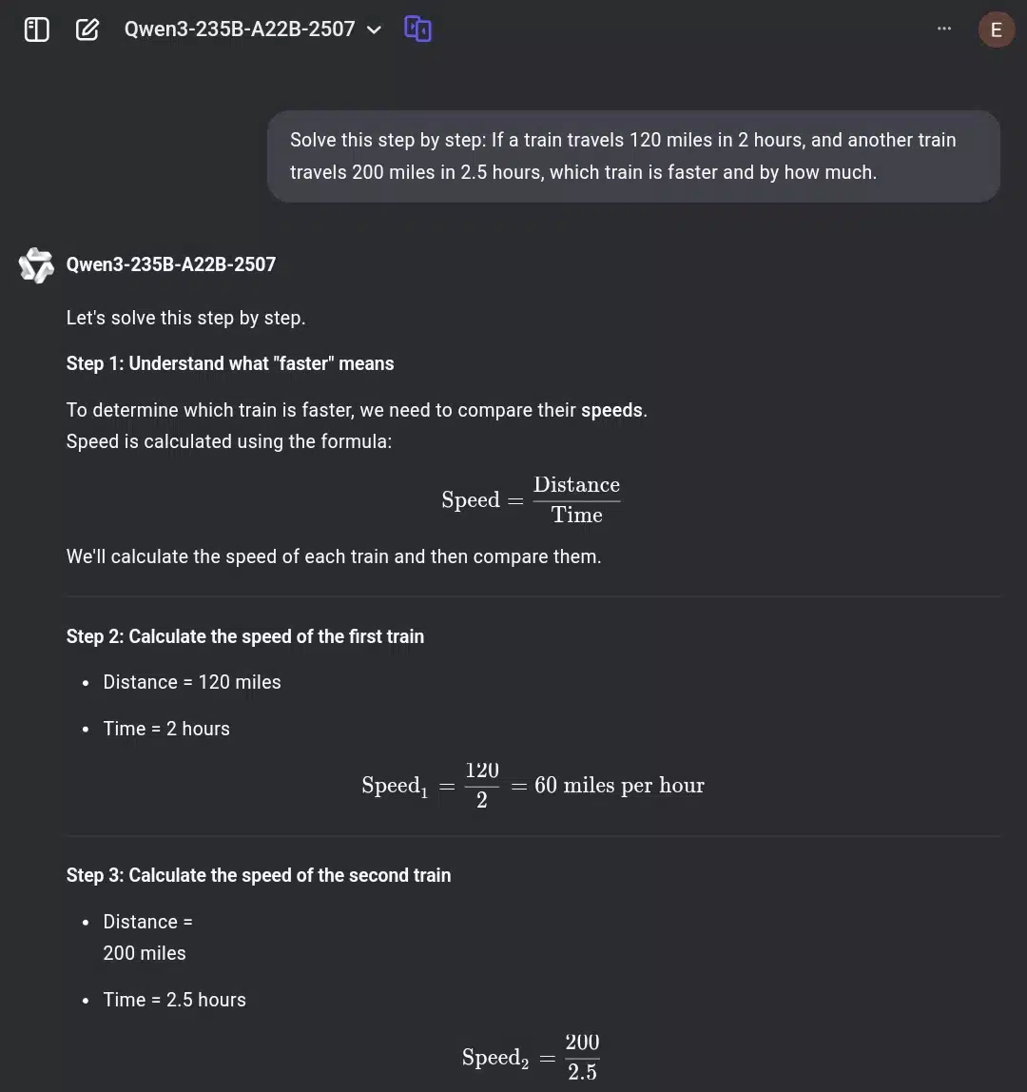
Task: Click the "Distance = 120 miles" bullet
Action: pos(192,683)
